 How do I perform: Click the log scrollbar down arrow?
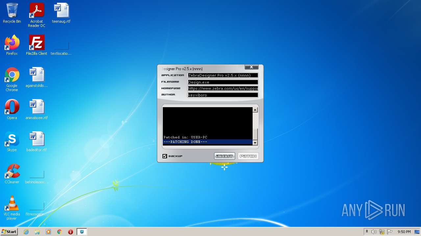click(x=255, y=143)
